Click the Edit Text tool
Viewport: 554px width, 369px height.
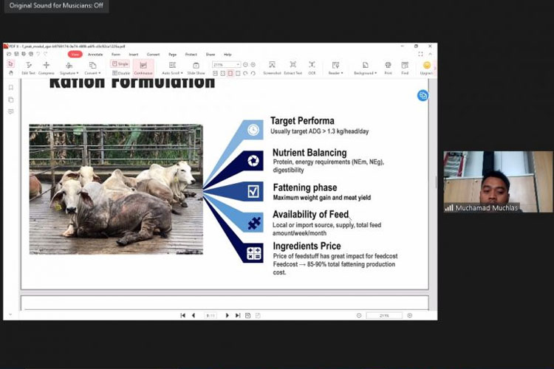click(28, 68)
